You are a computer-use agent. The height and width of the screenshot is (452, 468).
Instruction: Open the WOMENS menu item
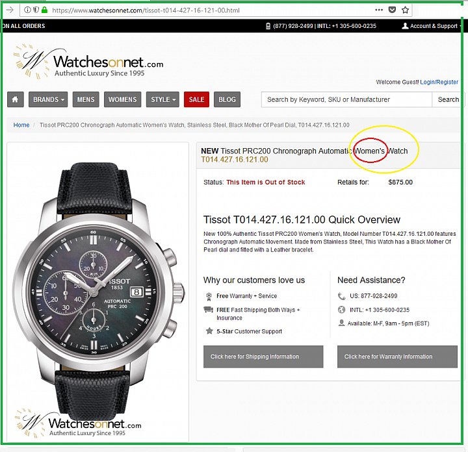pyautogui.click(x=123, y=99)
